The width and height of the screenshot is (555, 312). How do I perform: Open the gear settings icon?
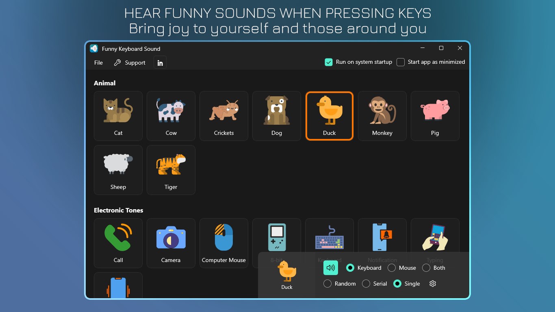433,284
